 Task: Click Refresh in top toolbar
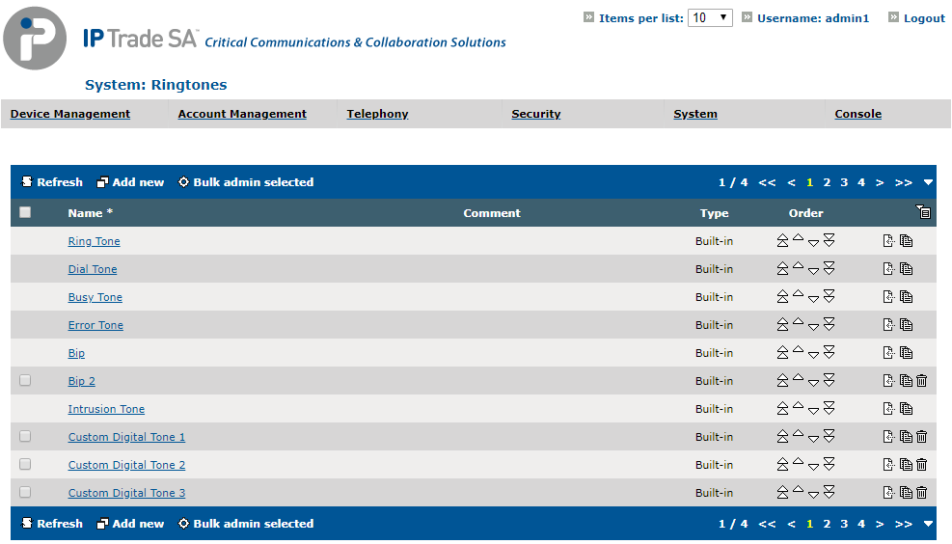tap(52, 182)
